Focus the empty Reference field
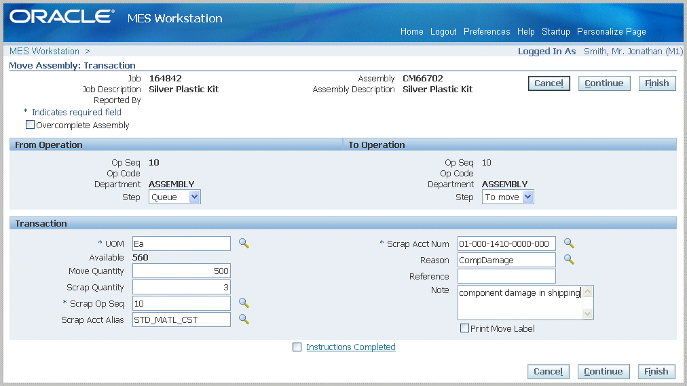687x386 pixels. click(506, 276)
